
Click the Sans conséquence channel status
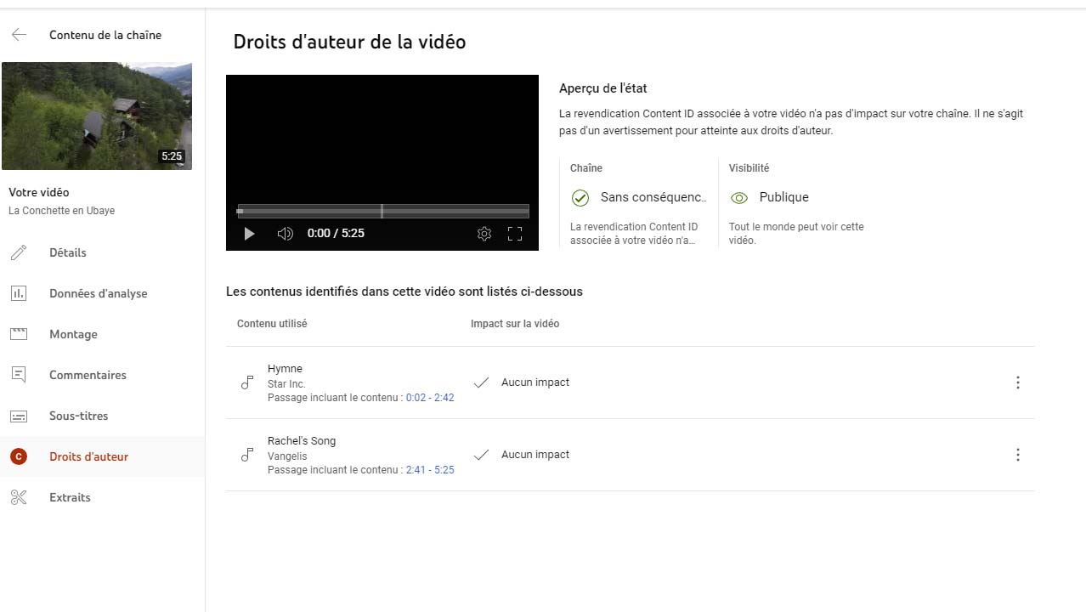point(653,197)
